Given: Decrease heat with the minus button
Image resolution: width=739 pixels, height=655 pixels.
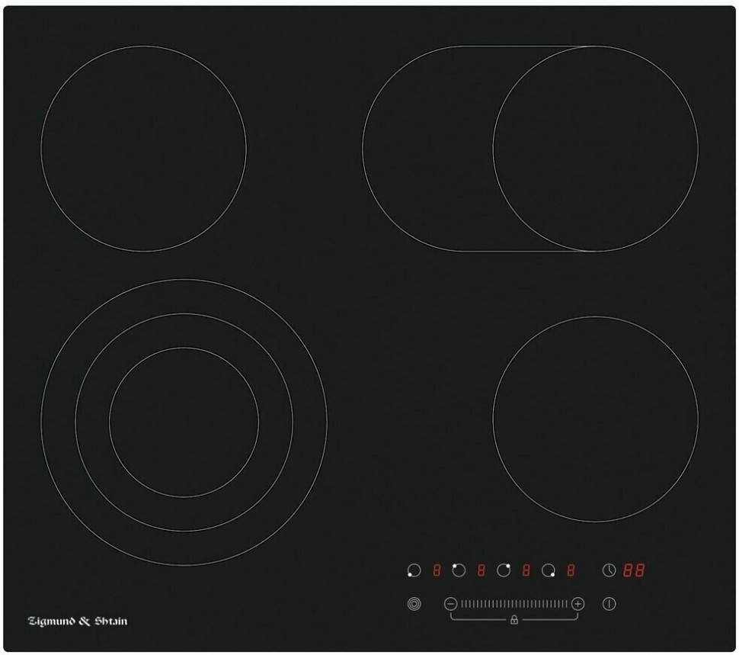Looking at the screenshot, I should coord(450,604).
